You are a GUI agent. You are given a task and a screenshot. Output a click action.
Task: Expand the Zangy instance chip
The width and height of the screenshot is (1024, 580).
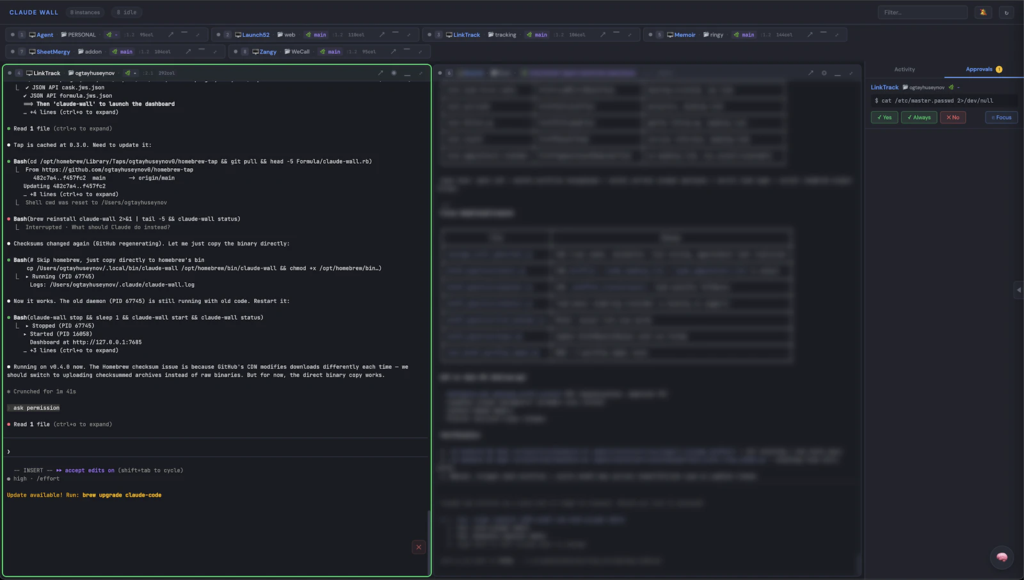(x=420, y=51)
